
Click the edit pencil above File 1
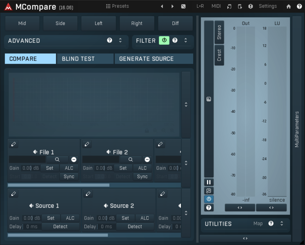point(13,144)
